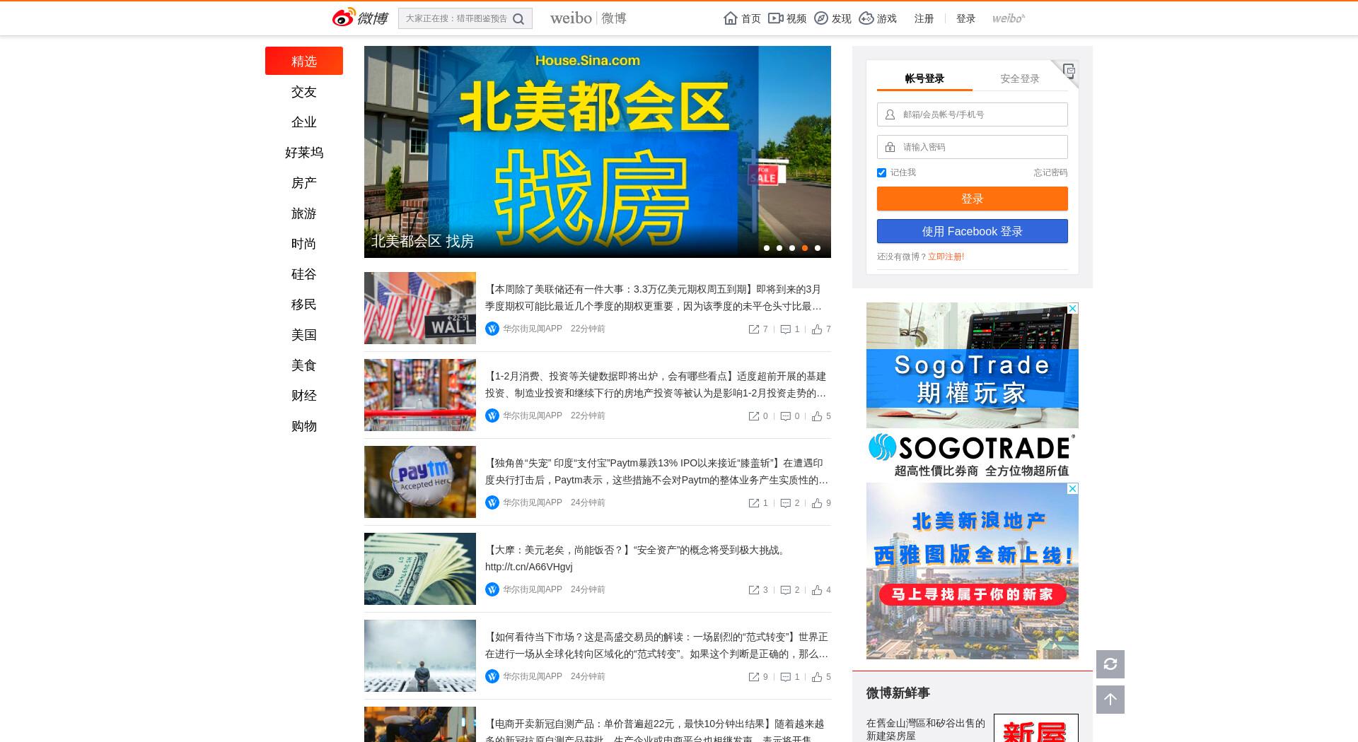Click the SogoTrade 期權玩家 ad banner

tap(973, 391)
